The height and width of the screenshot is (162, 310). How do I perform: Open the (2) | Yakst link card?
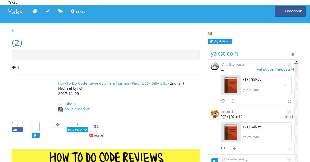coord(256,132)
